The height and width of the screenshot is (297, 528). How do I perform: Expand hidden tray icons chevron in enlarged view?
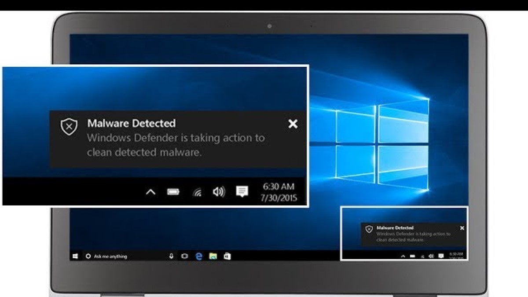click(x=150, y=192)
